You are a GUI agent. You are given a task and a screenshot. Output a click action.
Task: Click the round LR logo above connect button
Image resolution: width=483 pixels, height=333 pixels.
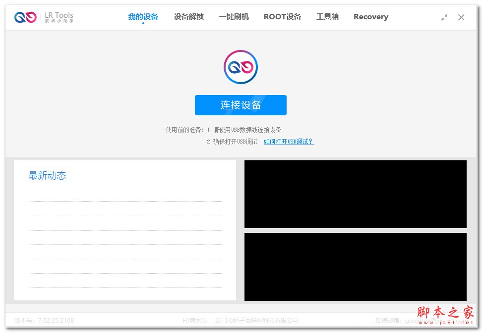[241, 67]
